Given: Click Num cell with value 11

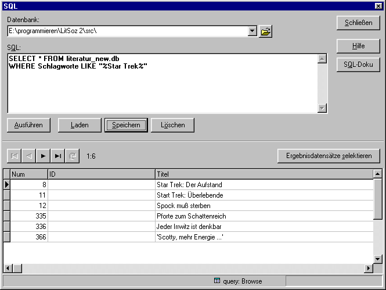Looking at the screenshot, I should 29,195.
